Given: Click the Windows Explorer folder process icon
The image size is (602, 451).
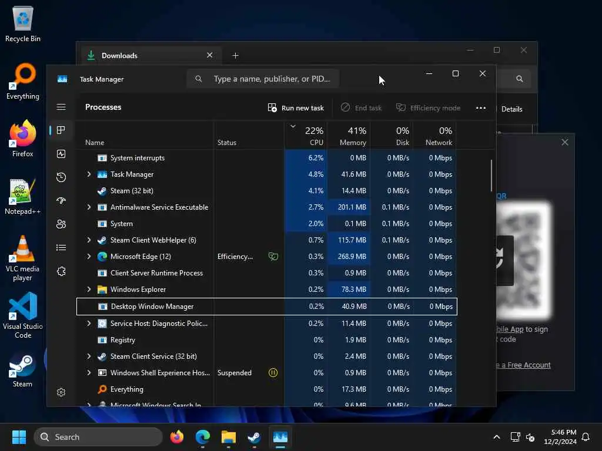Looking at the screenshot, I should pos(102,290).
